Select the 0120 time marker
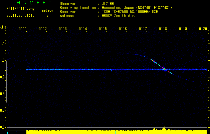Image resolution: width=210 pixels, height=134 pixels. click(x=203, y=29)
